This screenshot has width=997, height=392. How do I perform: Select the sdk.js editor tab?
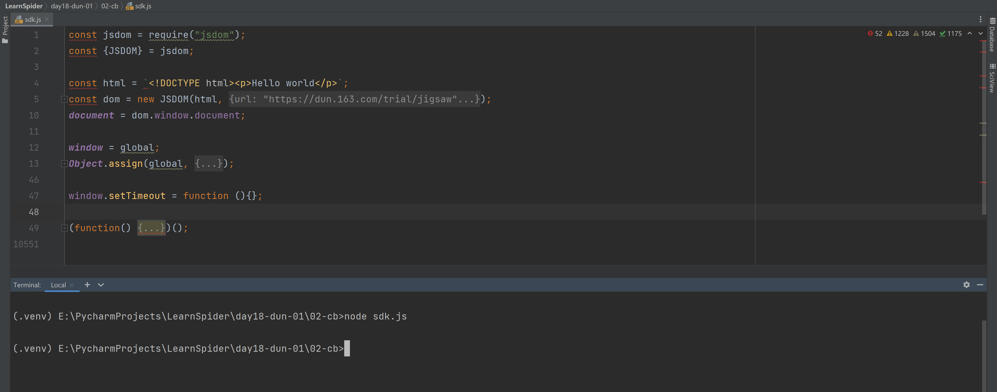[x=32, y=19]
